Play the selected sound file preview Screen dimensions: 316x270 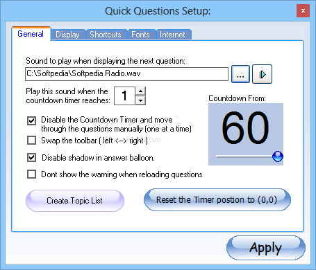[262, 74]
